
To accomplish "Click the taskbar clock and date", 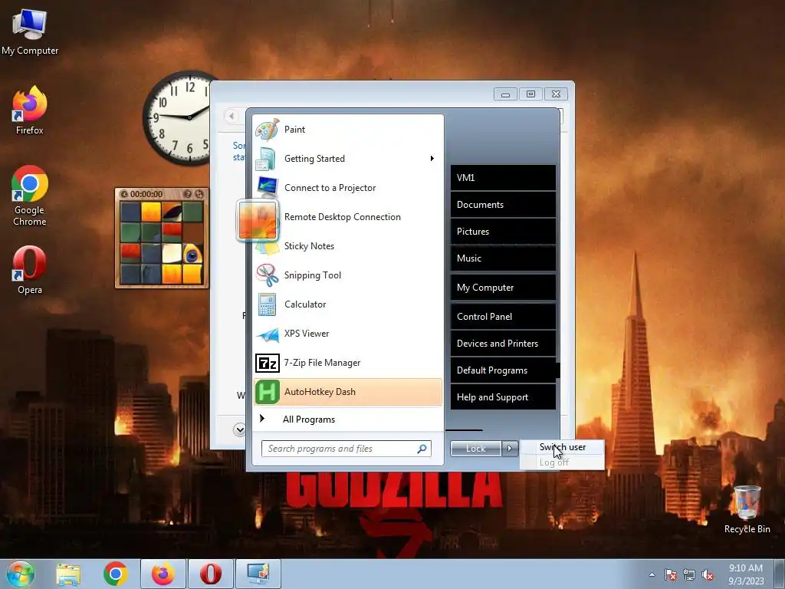I will click(x=746, y=574).
